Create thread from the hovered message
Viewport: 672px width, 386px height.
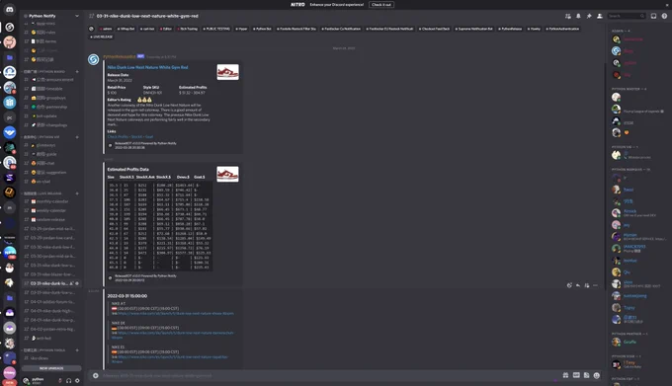[587, 285]
